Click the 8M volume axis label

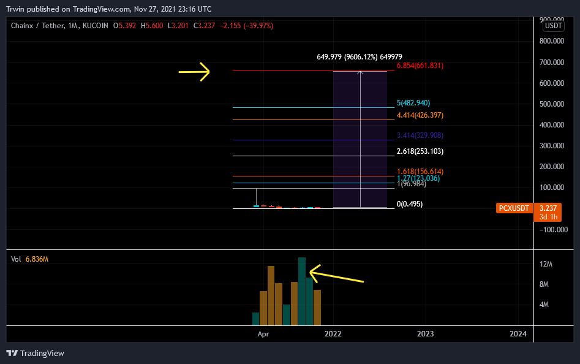click(544, 284)
